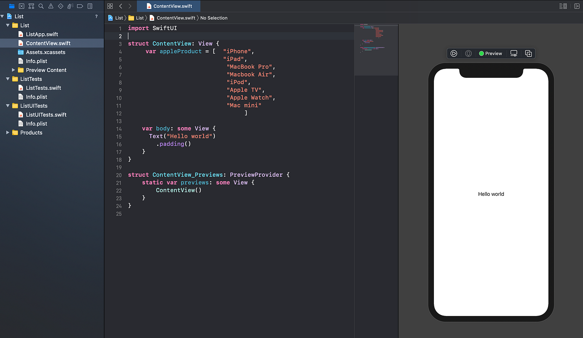Viewport: 583px width, 338px height.
Task: Open the Report navigator list icon
Action: [x=90, y=6]
